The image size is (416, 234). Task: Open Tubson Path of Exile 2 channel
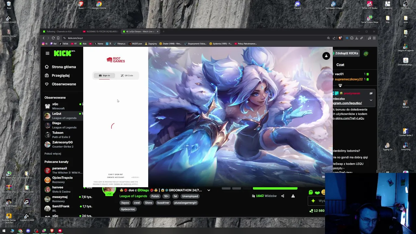click(63, 135)
